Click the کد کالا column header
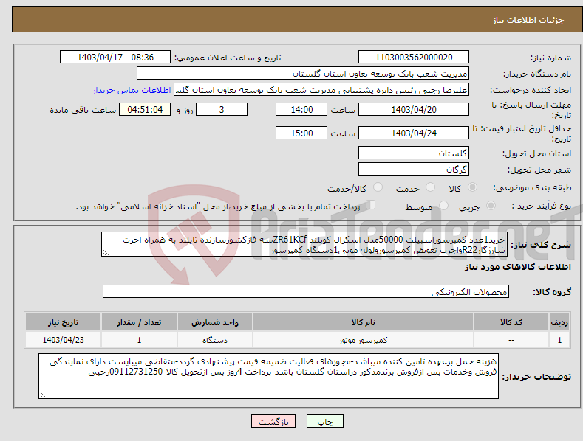Screen dimensions: 583x441 coord(511,322)
